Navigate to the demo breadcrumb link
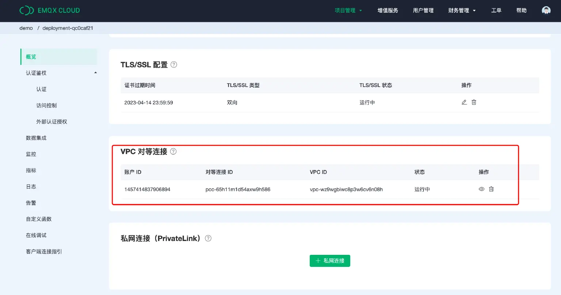 (26, 28)
